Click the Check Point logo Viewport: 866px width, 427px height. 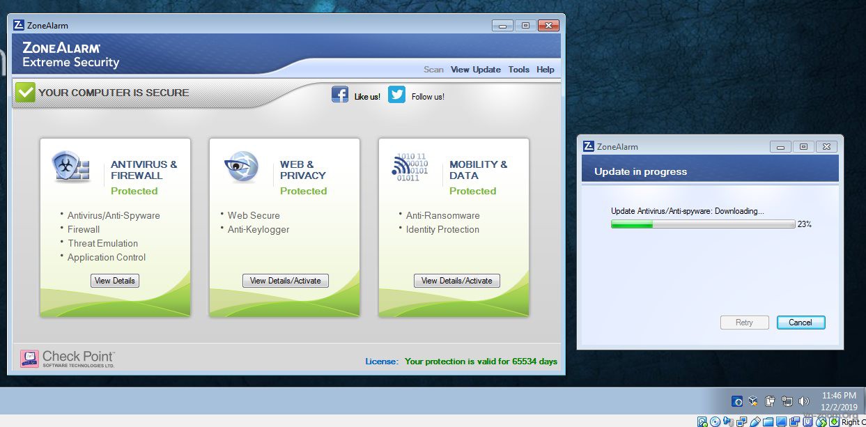point(68,359)
